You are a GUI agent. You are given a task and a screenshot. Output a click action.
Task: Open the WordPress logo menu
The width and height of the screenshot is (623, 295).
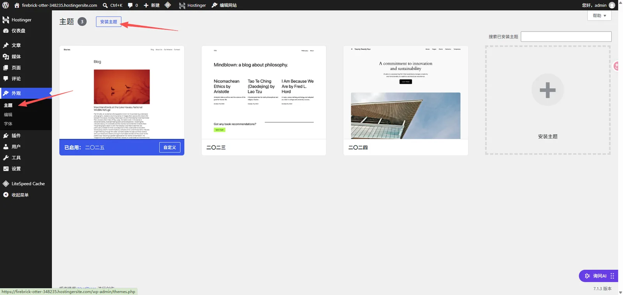[5, 5]
